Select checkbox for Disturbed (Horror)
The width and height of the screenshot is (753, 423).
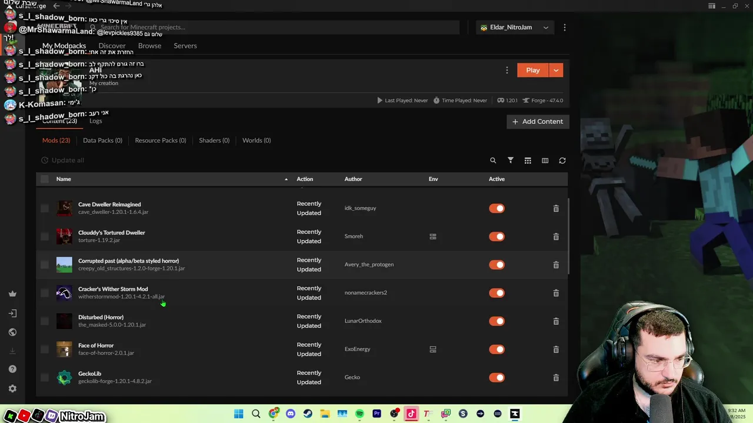tap(45, 321)
